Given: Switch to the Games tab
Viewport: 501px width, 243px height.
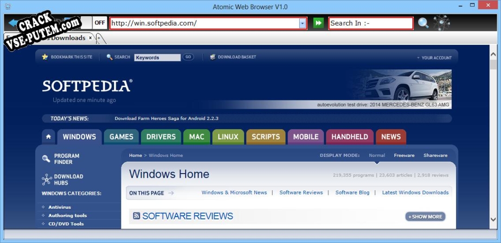Looking at the screenshot, I should pos(121,137).
